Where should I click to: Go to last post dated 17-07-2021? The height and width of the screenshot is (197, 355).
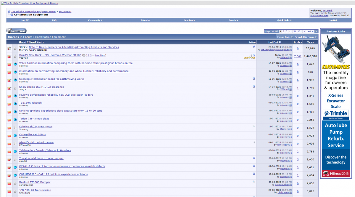(291, 66)
